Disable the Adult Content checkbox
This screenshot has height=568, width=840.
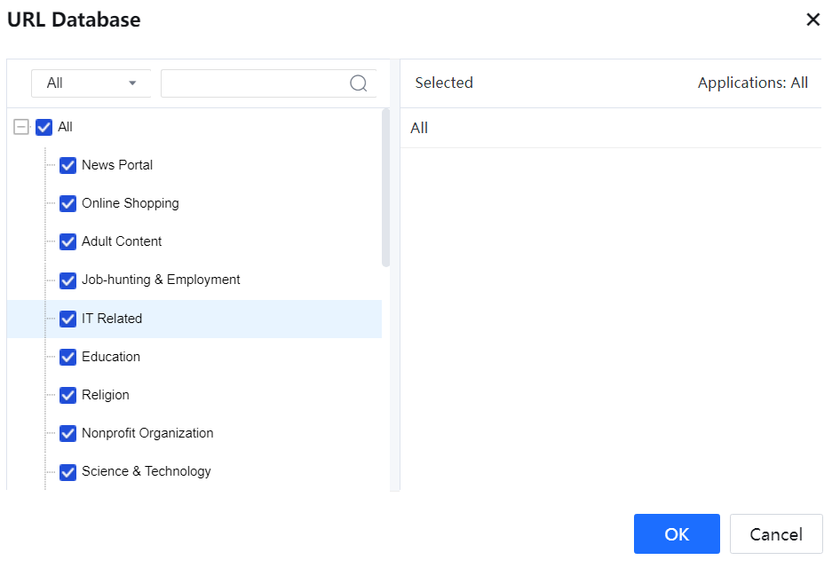pos(67,241)
